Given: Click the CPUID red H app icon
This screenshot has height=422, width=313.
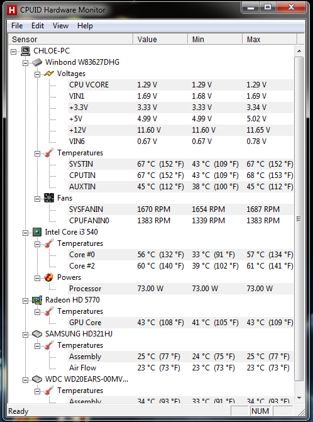Looking at the screenshot, I should 11,10.
